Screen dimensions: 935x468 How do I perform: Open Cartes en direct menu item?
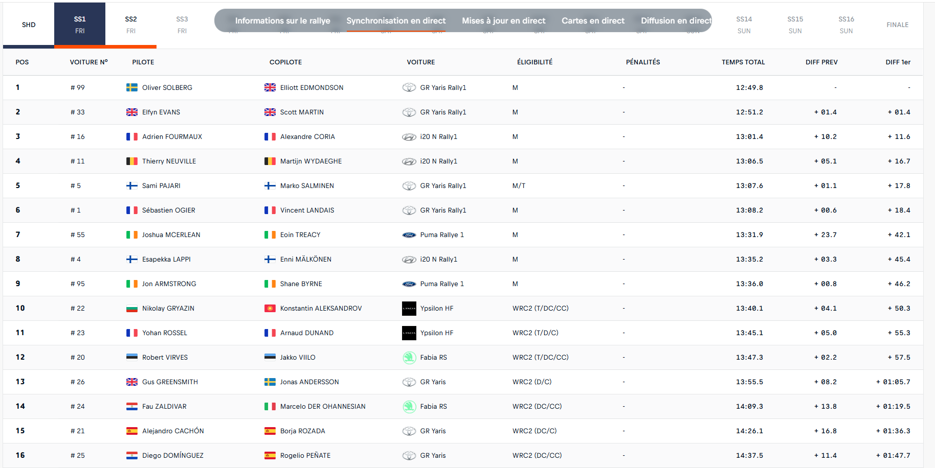coord(593,20)
